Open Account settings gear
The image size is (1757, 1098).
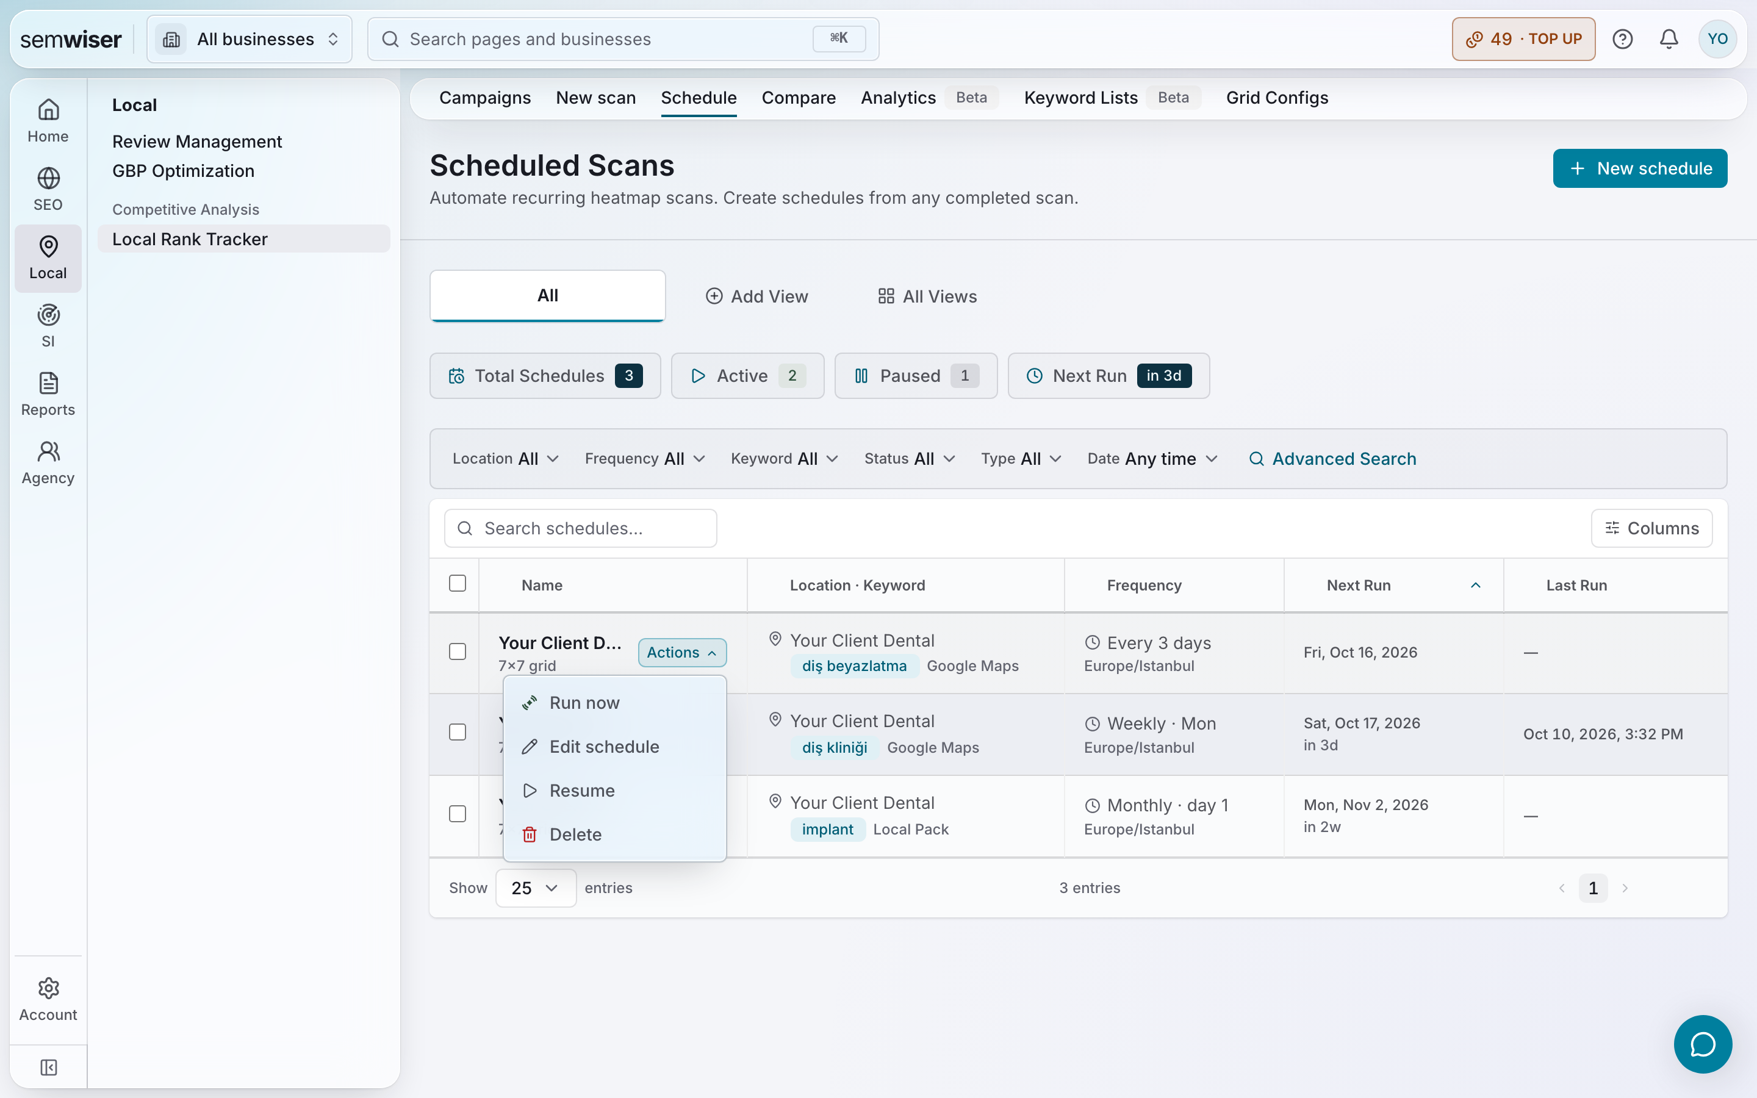click(x=48, y=999)
